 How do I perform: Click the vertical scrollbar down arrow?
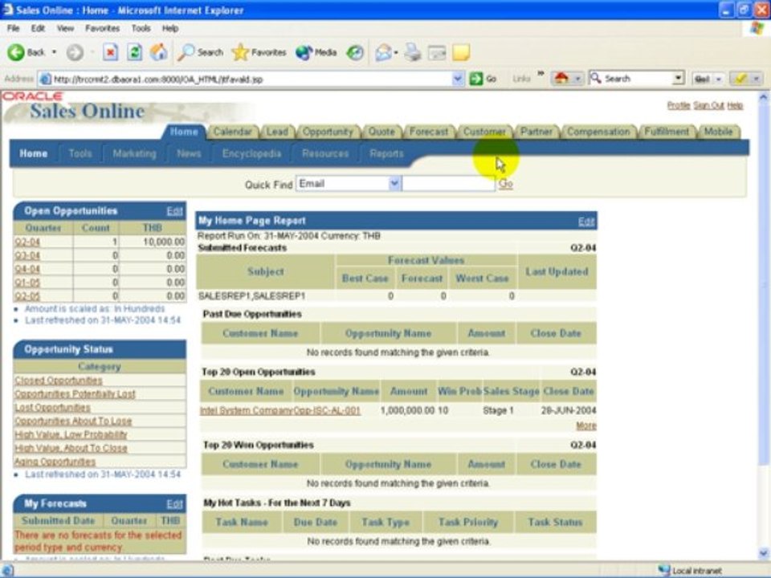[x=764, y=553]
